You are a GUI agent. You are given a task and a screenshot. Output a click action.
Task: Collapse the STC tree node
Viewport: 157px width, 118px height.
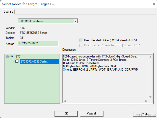[7, 56]
